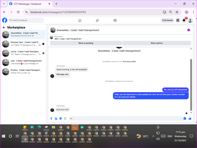Open conversation information purple icon

pyautogui.click(x=189, y=30)
